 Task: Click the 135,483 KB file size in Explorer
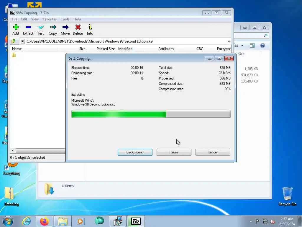pyautogui.click(x=250, y=81)
